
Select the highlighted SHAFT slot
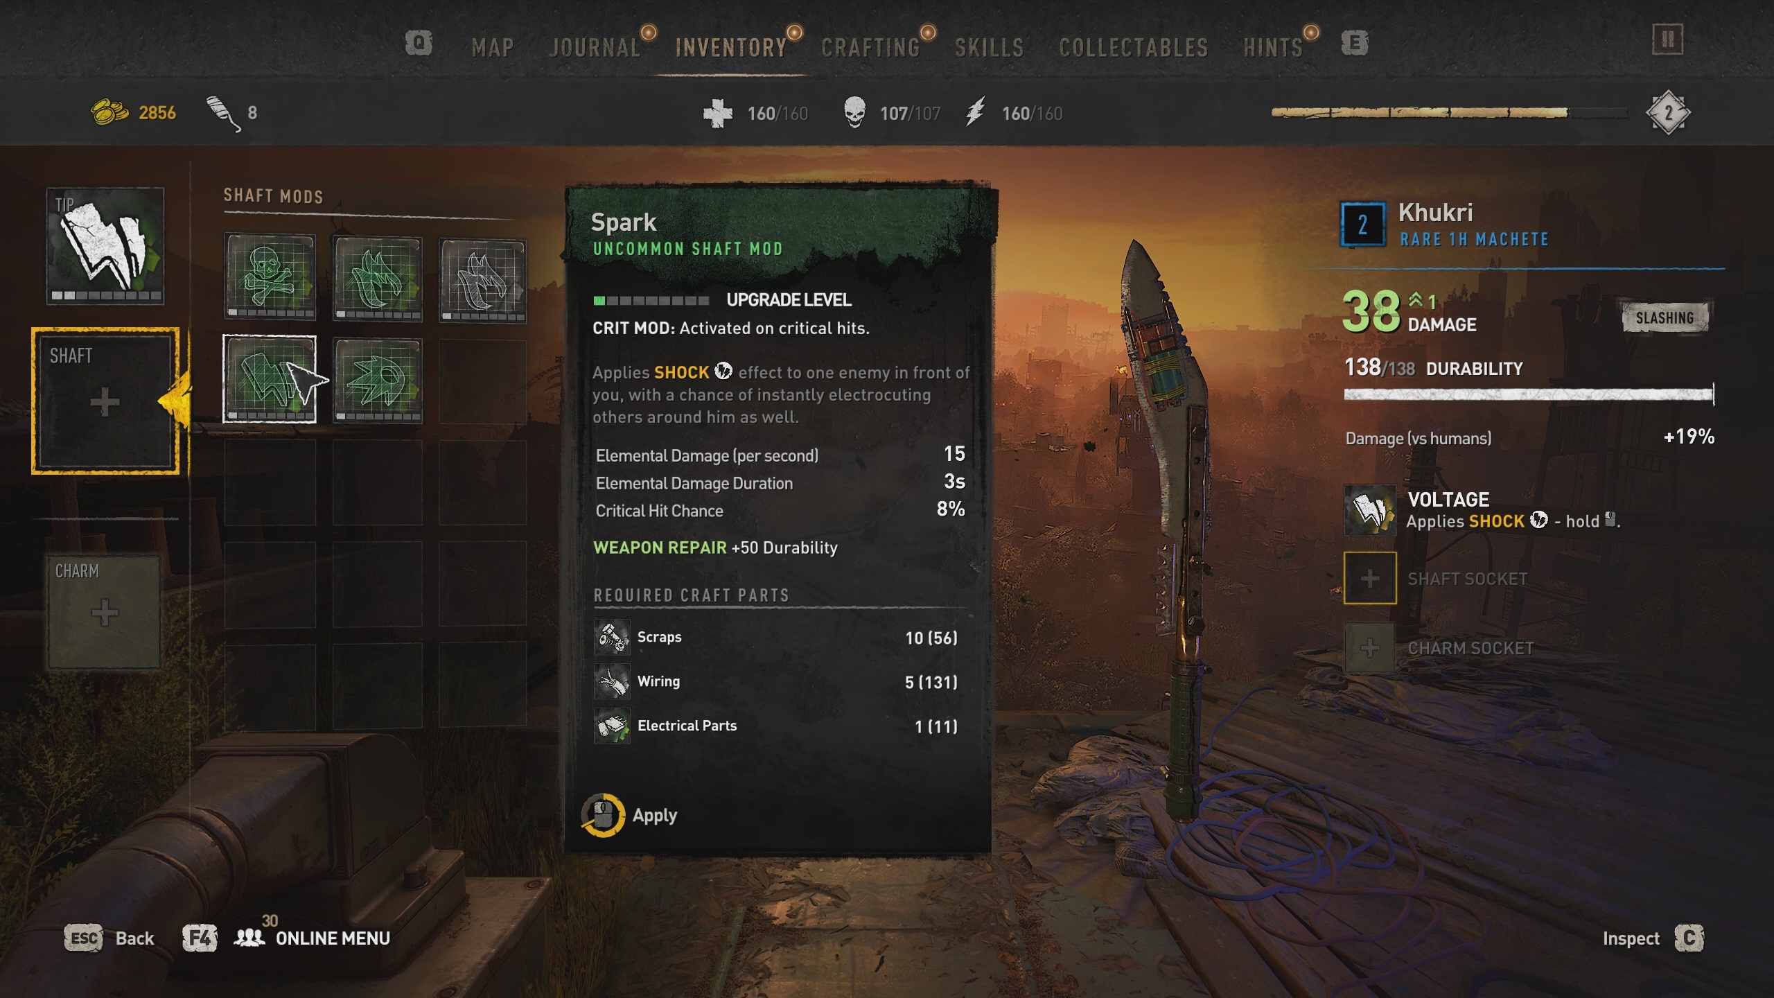click(105, 401)
